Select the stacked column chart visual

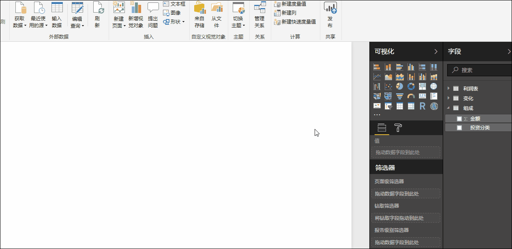(388, 67)
